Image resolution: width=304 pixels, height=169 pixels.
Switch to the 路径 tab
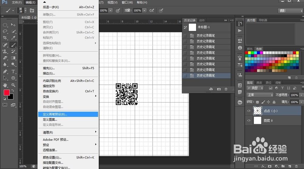pos(268,83)
